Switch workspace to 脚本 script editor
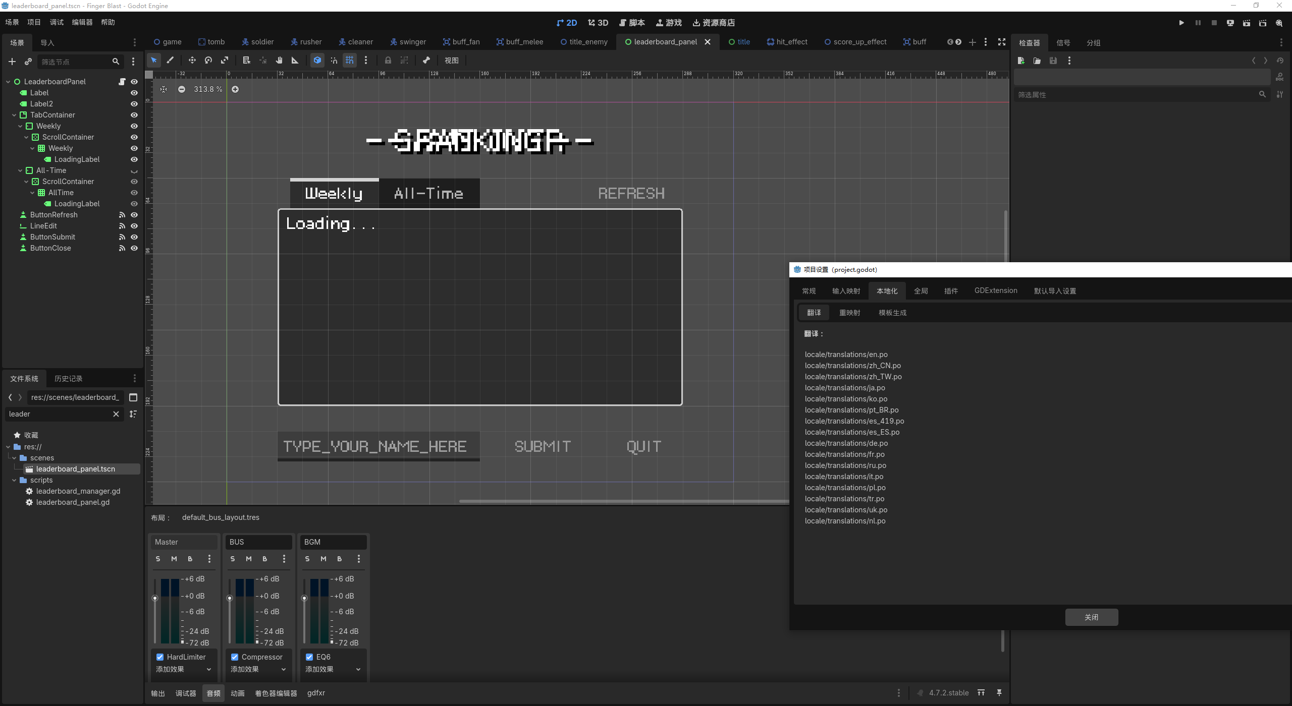Image resolution: width=1292 pixels, height=706 pixels. coord(632,23)
